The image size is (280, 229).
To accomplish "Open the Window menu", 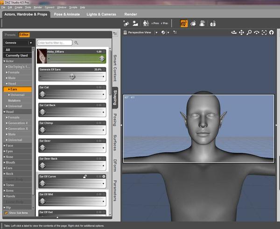I will (x=62, y=7).
